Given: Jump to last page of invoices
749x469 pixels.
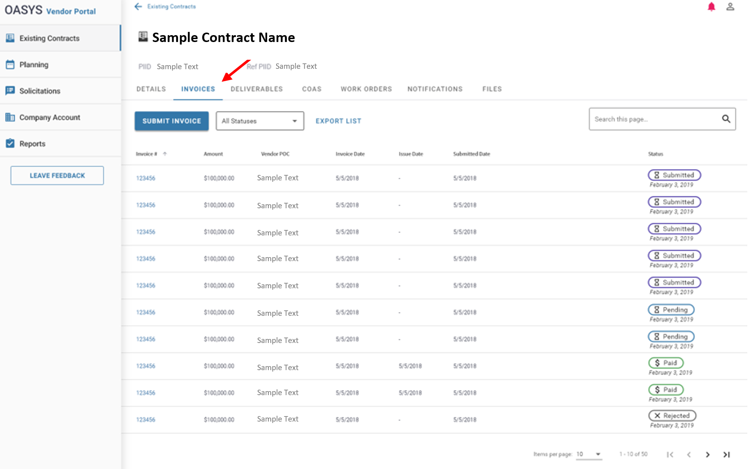Looking at the screenshot, I should click(726, 455).
